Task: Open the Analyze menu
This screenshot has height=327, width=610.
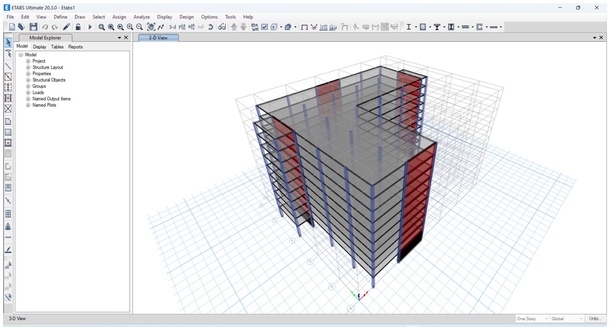Action: [x=141, y=17]
